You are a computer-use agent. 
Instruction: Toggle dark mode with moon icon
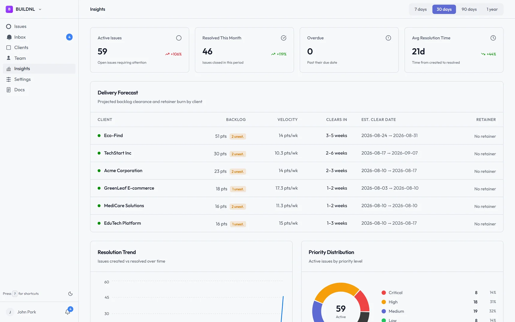[70, 294]
